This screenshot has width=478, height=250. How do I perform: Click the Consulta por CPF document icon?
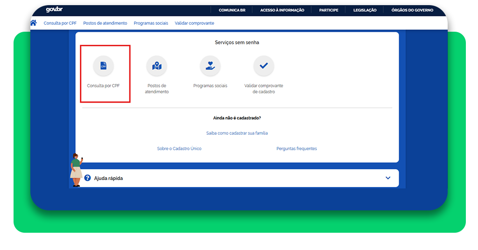[x=103, y=66]
